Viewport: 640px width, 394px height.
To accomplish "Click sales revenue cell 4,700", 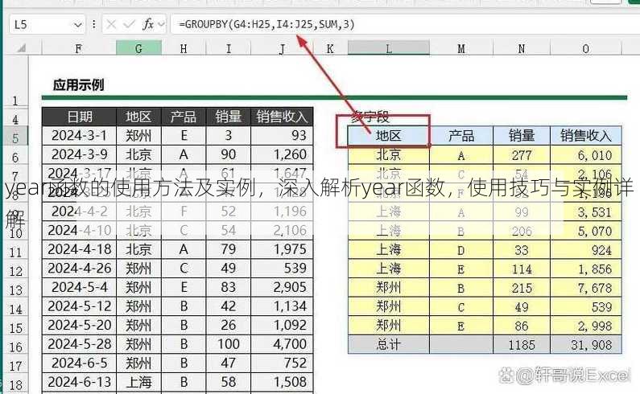I will pyautogui.click(x=282, y=344).
